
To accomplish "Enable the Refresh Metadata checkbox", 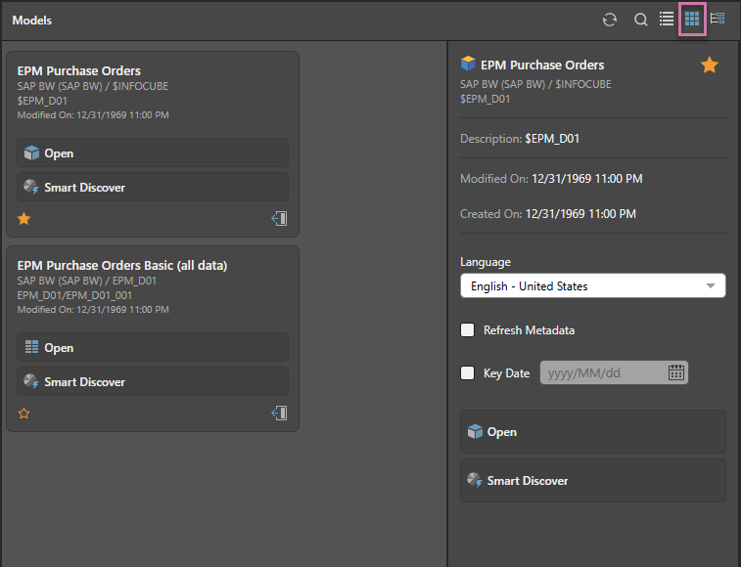I will click(468, 330).
